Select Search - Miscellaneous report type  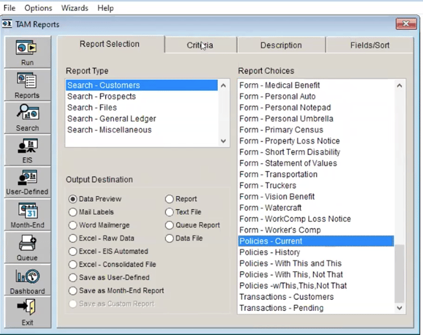[x=142, y=130]
